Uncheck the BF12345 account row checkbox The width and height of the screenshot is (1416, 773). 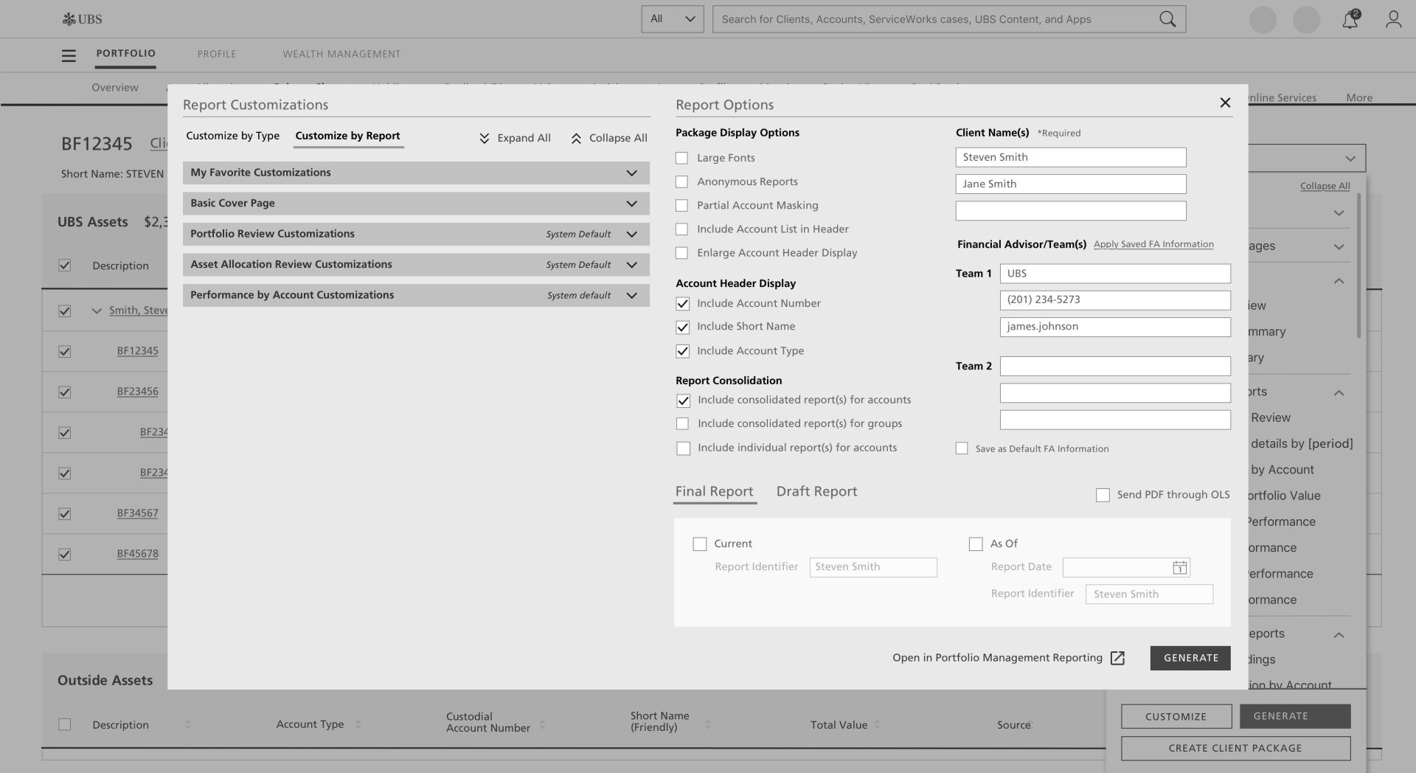tap(65, 352)
